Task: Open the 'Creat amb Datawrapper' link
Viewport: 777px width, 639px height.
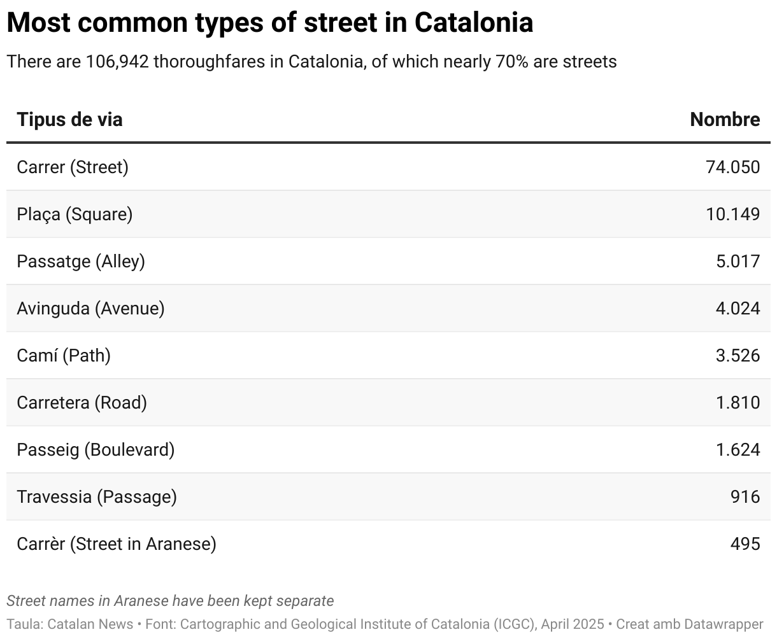Action: pyautogui.click(x=689, y=624)
